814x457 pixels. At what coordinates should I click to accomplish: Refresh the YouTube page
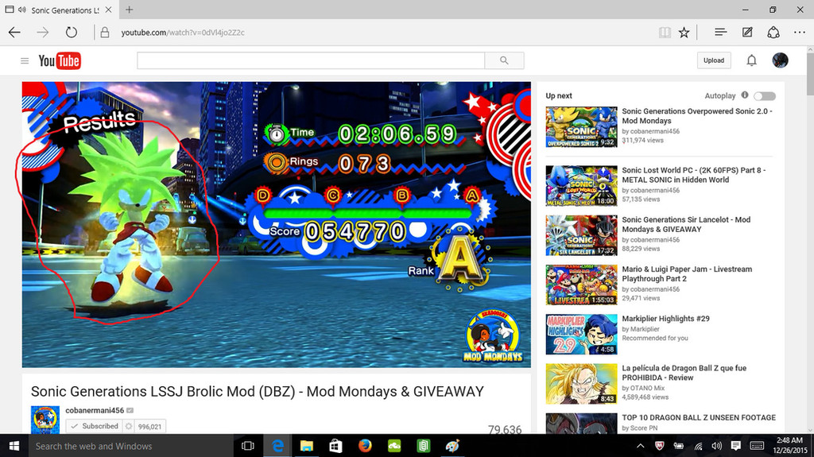pos(71,33)
